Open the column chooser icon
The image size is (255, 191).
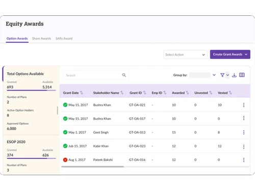(x=242, y=75)
